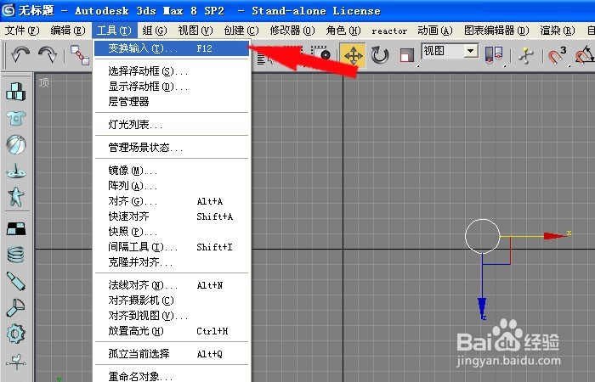Open the Rendering (渲染) menu
Viewport: 595px width, 382px height.
pos(558,31)
